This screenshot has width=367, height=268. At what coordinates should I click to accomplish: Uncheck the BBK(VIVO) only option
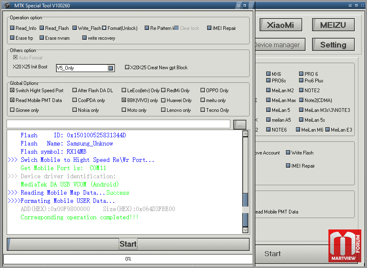124,100
